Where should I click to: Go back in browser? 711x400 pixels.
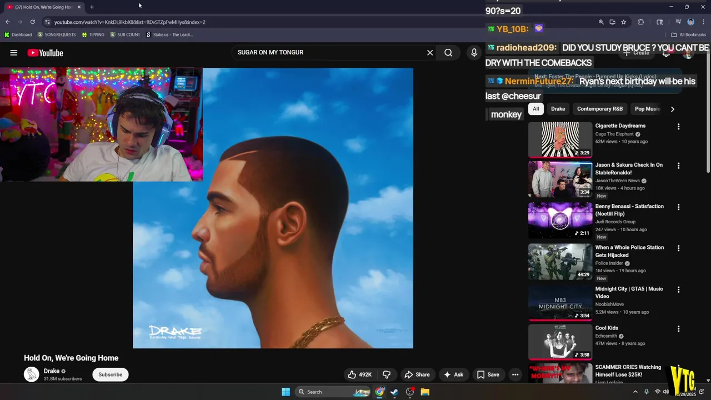tap(7, 22)
